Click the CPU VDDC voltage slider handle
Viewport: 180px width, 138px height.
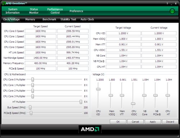click(133, 103)
